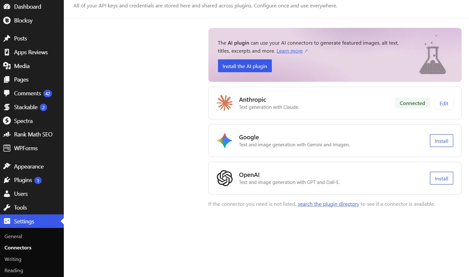Install the Google connector
The image size is (469, 277).
coord(441,141)
